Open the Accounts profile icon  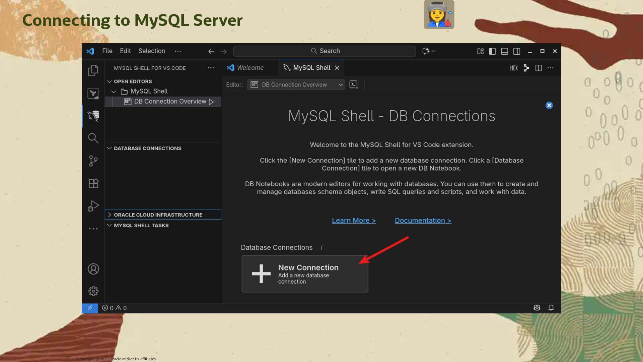click(93, 269)
